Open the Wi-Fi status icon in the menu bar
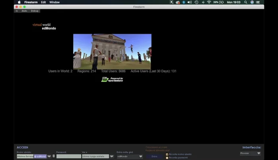 (x=209, y=2)
